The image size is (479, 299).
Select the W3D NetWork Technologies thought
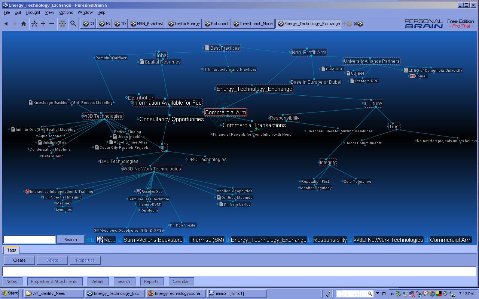152,169
